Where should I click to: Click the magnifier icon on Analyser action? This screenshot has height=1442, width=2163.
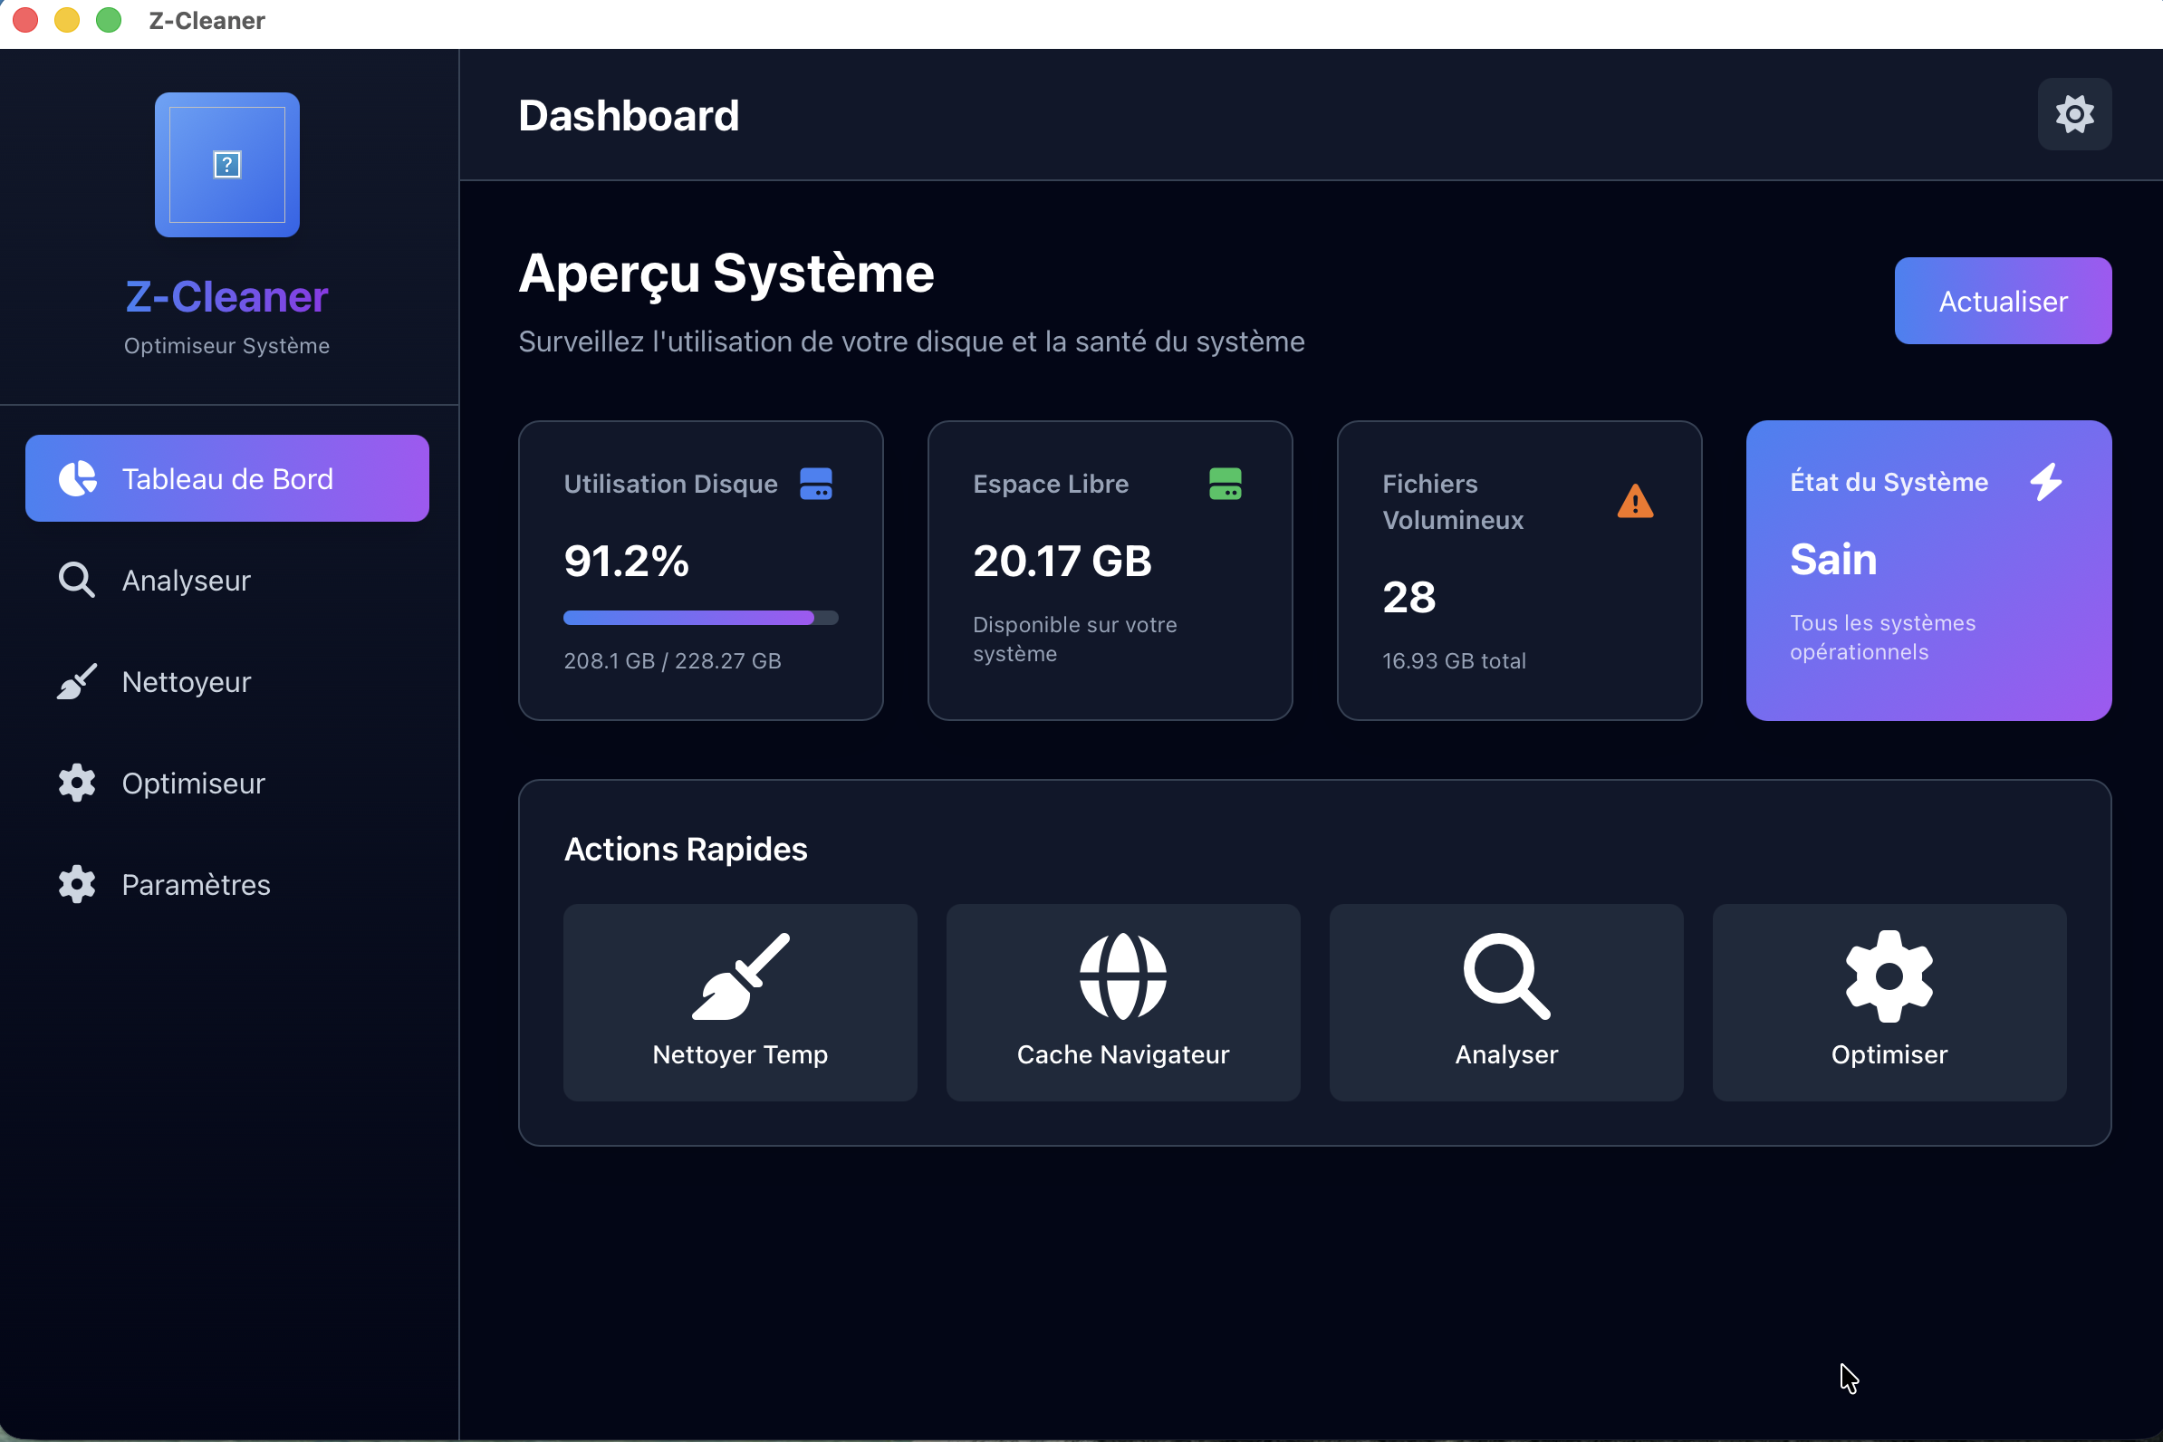point(1505,976)
